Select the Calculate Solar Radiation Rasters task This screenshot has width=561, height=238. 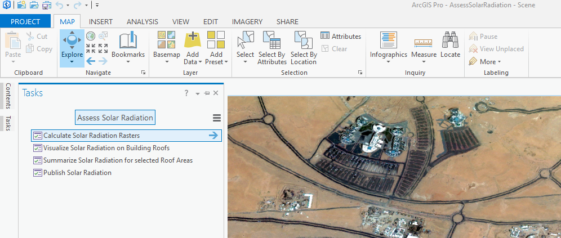coord(126,136)
